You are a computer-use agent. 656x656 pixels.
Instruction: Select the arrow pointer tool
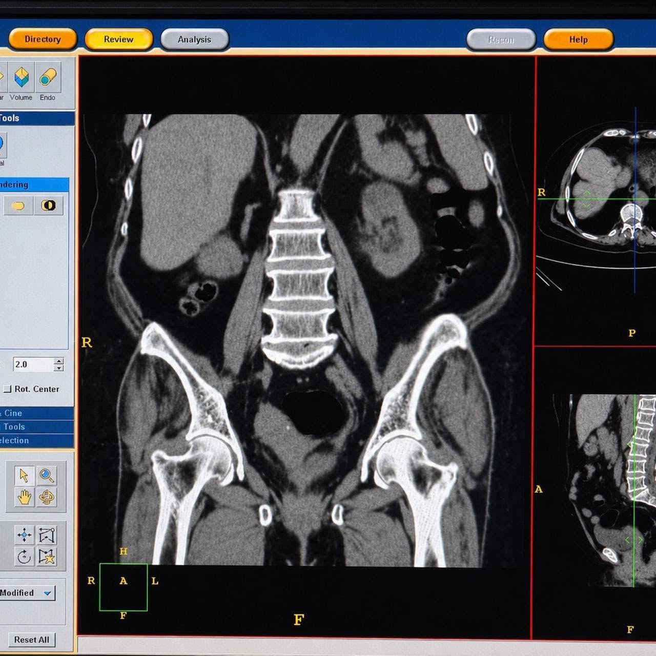24,476
